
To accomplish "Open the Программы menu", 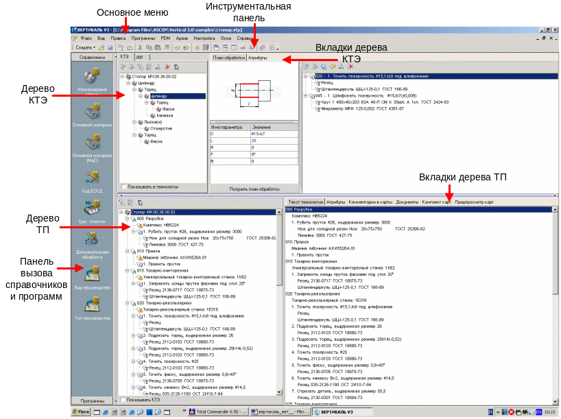I will point(143,39).
